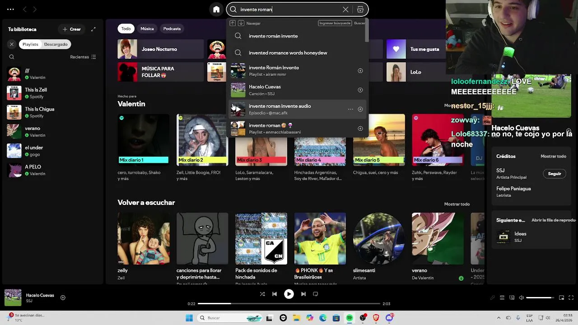Open 'Tus me gusta' liked songs tile
This screenshot has width=578, height=325.
click(x=415, y=49)
